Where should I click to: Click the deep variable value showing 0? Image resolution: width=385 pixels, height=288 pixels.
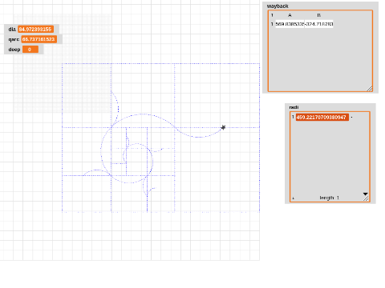[x=30, y=50]
